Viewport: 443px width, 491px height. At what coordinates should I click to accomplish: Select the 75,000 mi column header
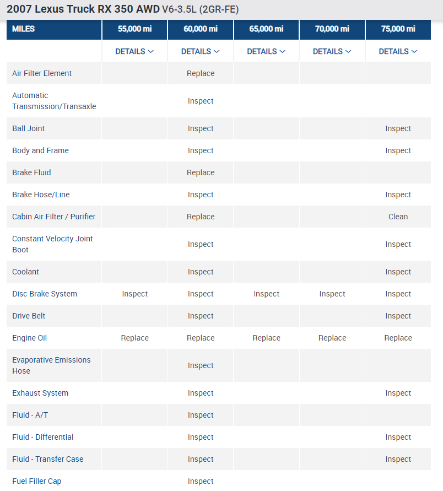(x=398, y=29)
